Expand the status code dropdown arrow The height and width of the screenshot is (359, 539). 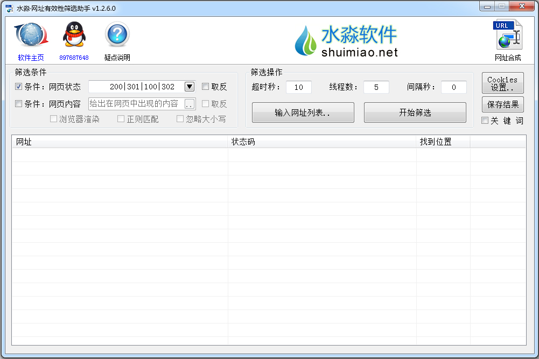(189, 87)
